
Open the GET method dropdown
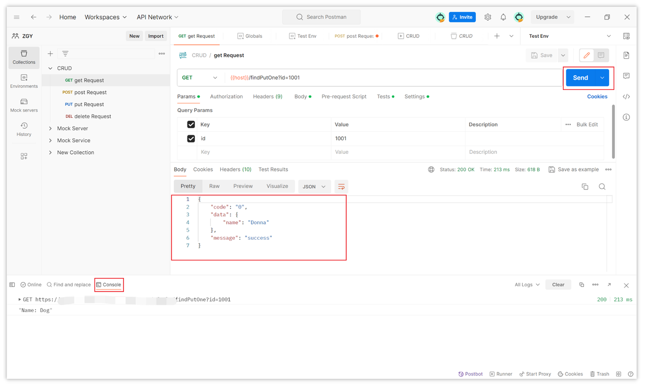click(200, 78)
